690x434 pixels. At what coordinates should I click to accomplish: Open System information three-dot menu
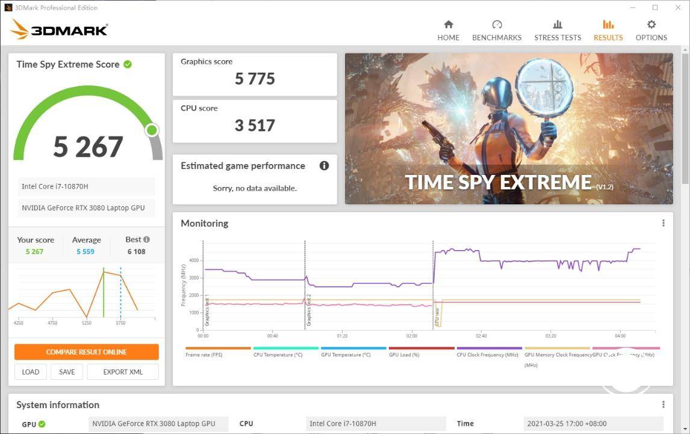(663, 405)
